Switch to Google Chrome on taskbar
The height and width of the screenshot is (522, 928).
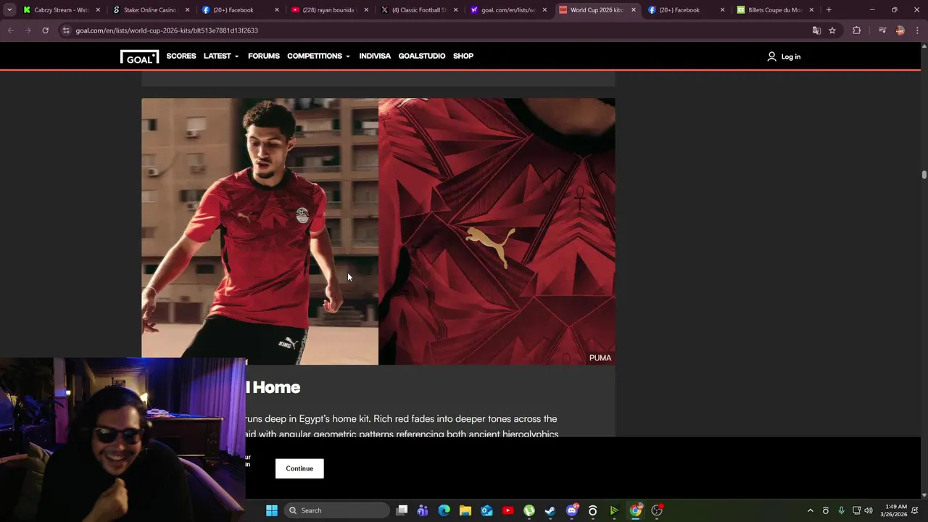tap(636, 510)
